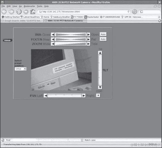Switch to Google Search tab
The width and height of the screenshot is (162, 148).
[x=22, y=21]
